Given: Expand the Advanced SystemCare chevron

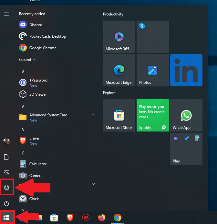Looking at the screenshot, I should tap(93, 114).
